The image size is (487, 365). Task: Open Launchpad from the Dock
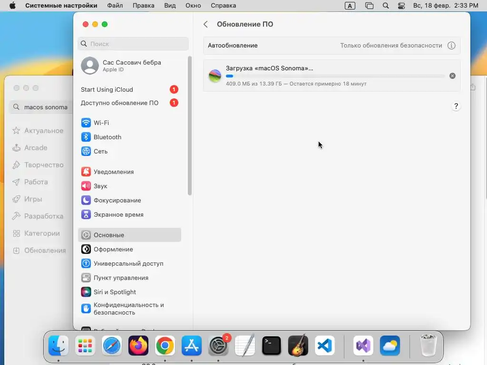[x=85, y=346]
